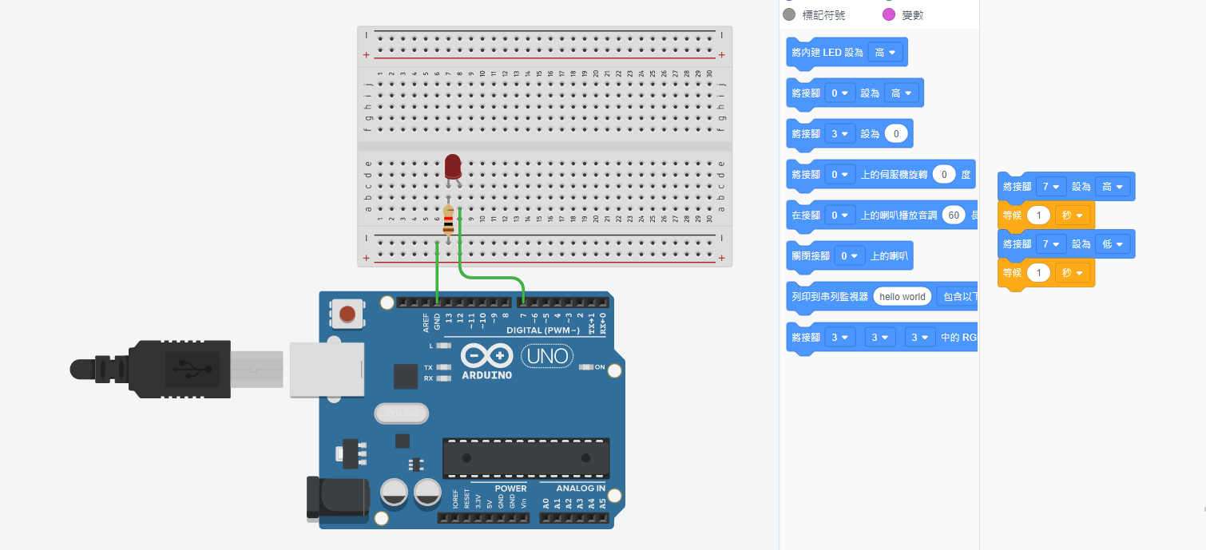Click the hello world text field

(903, 297)
